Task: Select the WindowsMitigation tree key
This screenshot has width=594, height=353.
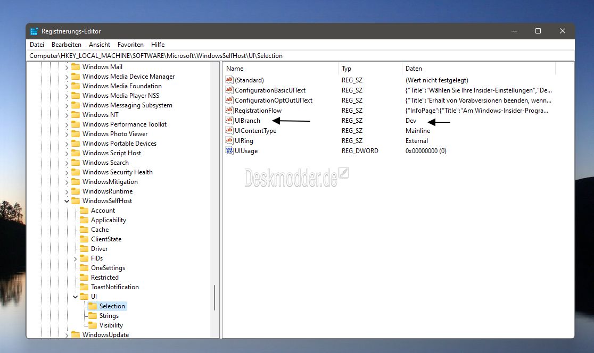Action: (x=110, y=182)
